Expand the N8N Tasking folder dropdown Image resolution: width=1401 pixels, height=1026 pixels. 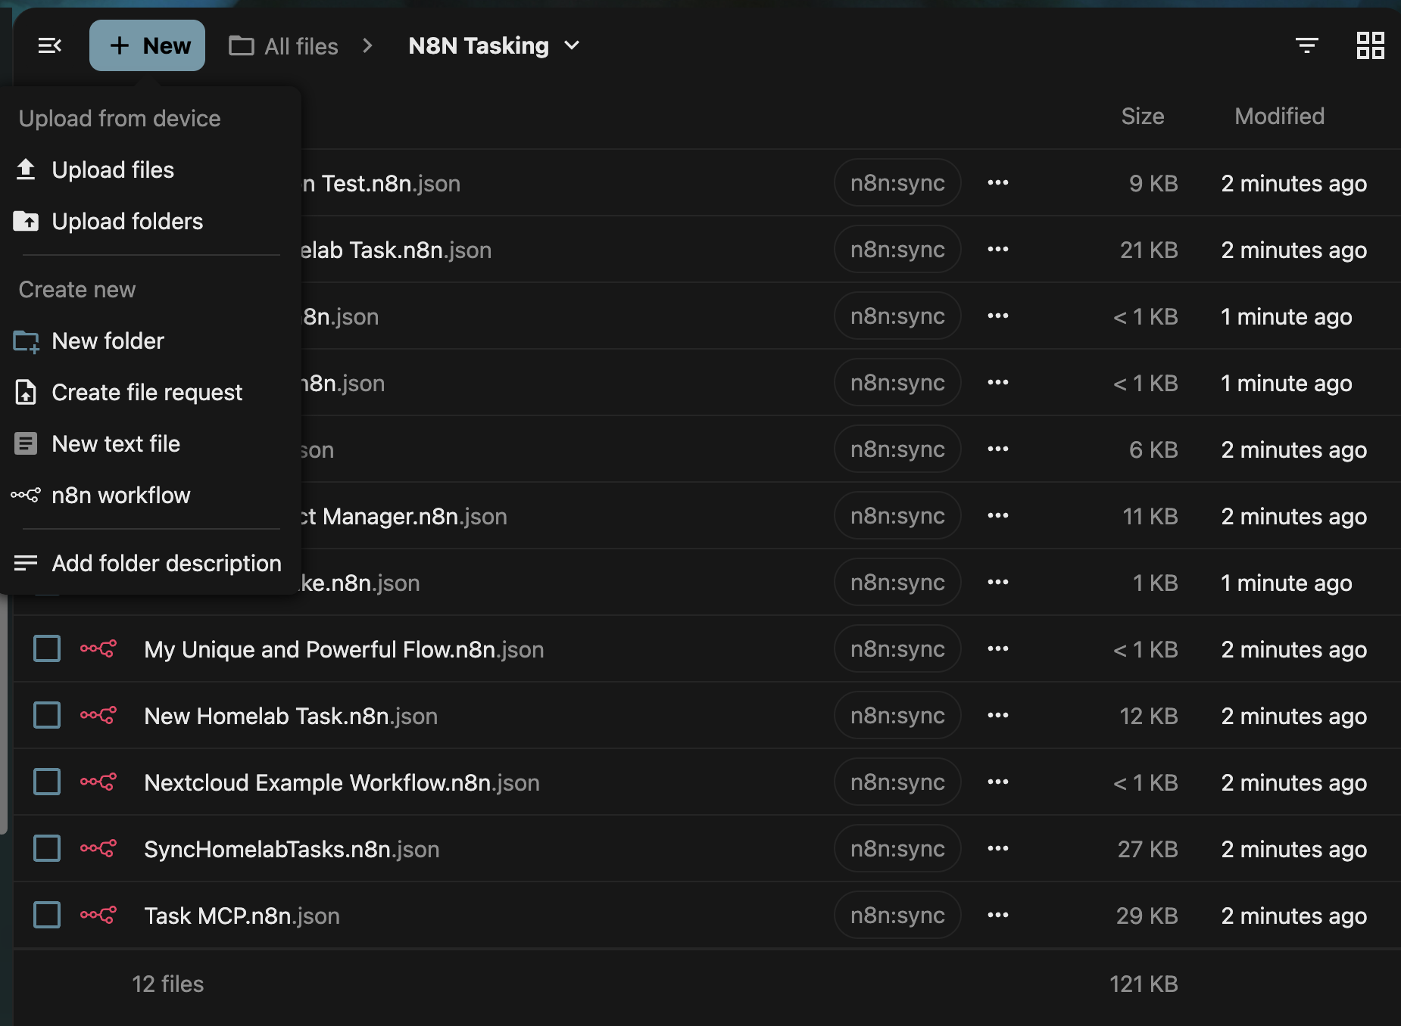click(494, 46)
